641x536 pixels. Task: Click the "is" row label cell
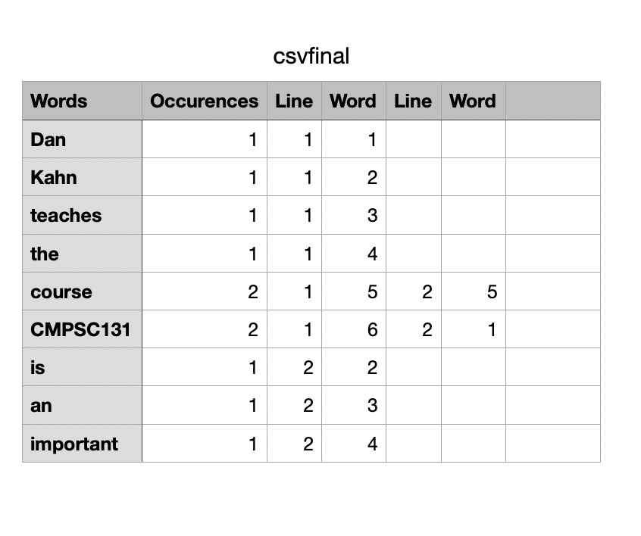82,367
